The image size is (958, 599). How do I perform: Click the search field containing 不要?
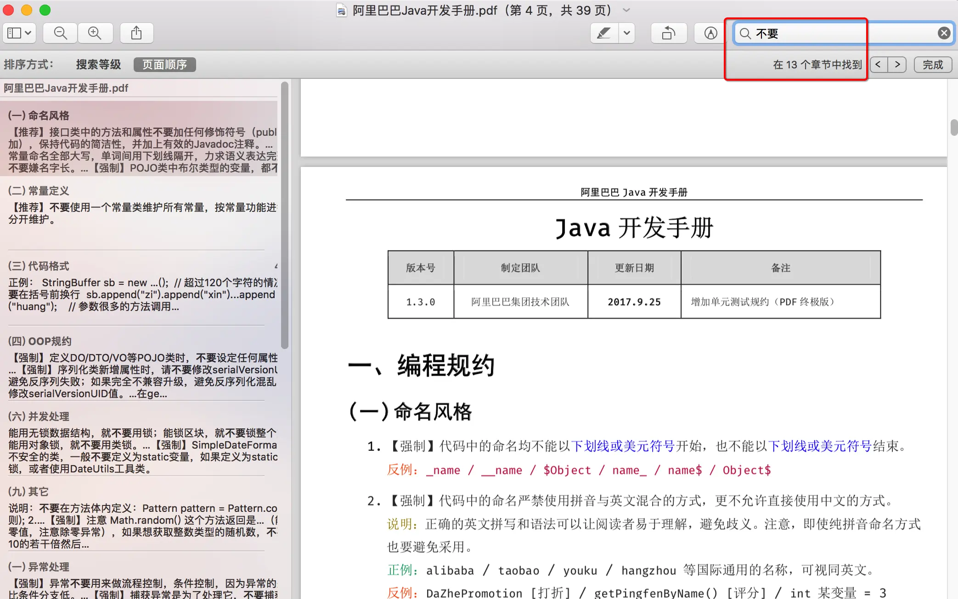pyautogui.click(x=844, y=33)
